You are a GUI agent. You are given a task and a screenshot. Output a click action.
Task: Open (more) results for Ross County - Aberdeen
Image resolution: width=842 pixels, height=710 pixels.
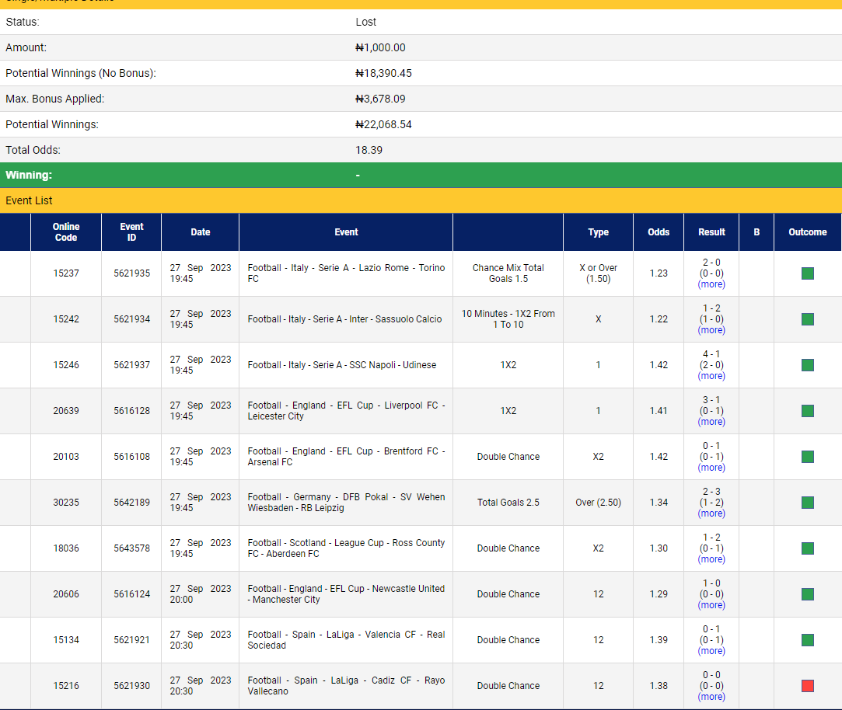[x=711, y=559]
